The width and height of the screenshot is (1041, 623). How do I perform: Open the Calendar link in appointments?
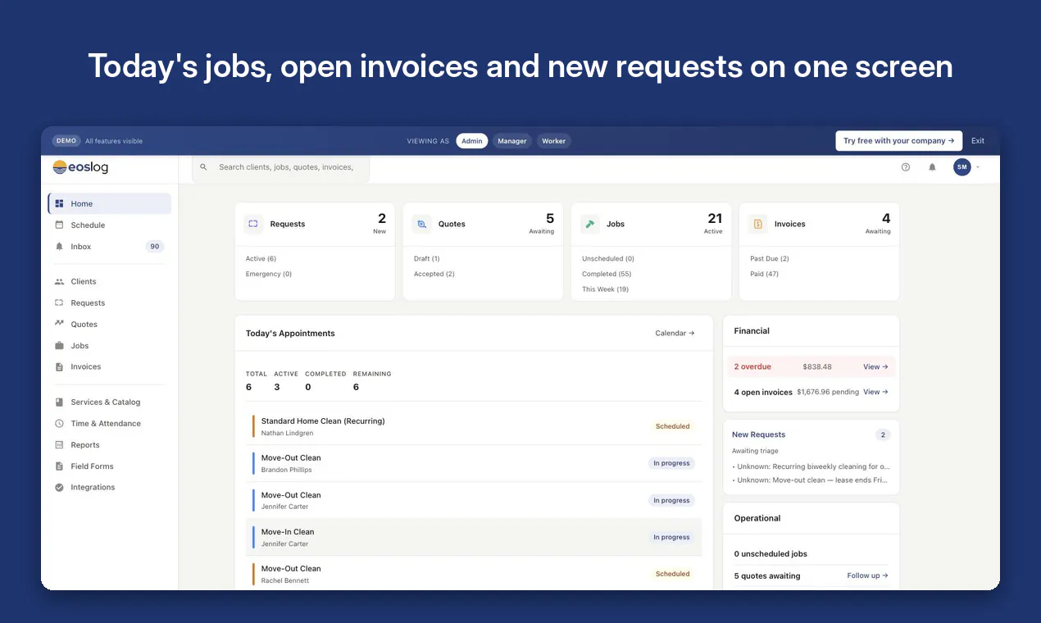pyautogui.click(x=675, y=334)
